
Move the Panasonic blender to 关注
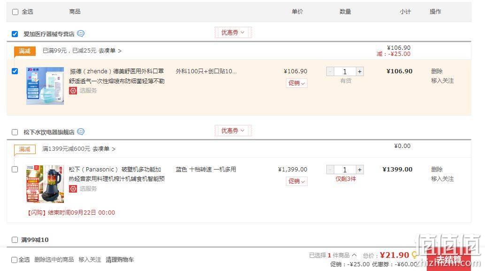pyautogui.click(x=442, y=179)
